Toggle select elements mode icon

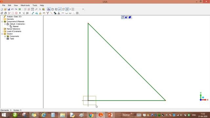click(52, 9)
